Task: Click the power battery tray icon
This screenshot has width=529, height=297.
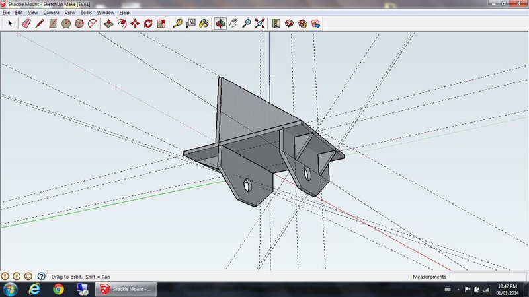Action: [x=476, y=289]
